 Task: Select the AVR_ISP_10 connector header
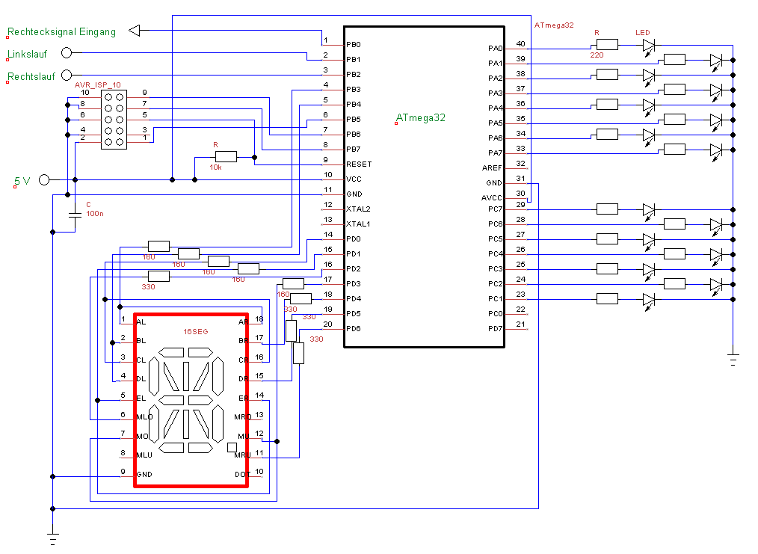tap(114, 120)
